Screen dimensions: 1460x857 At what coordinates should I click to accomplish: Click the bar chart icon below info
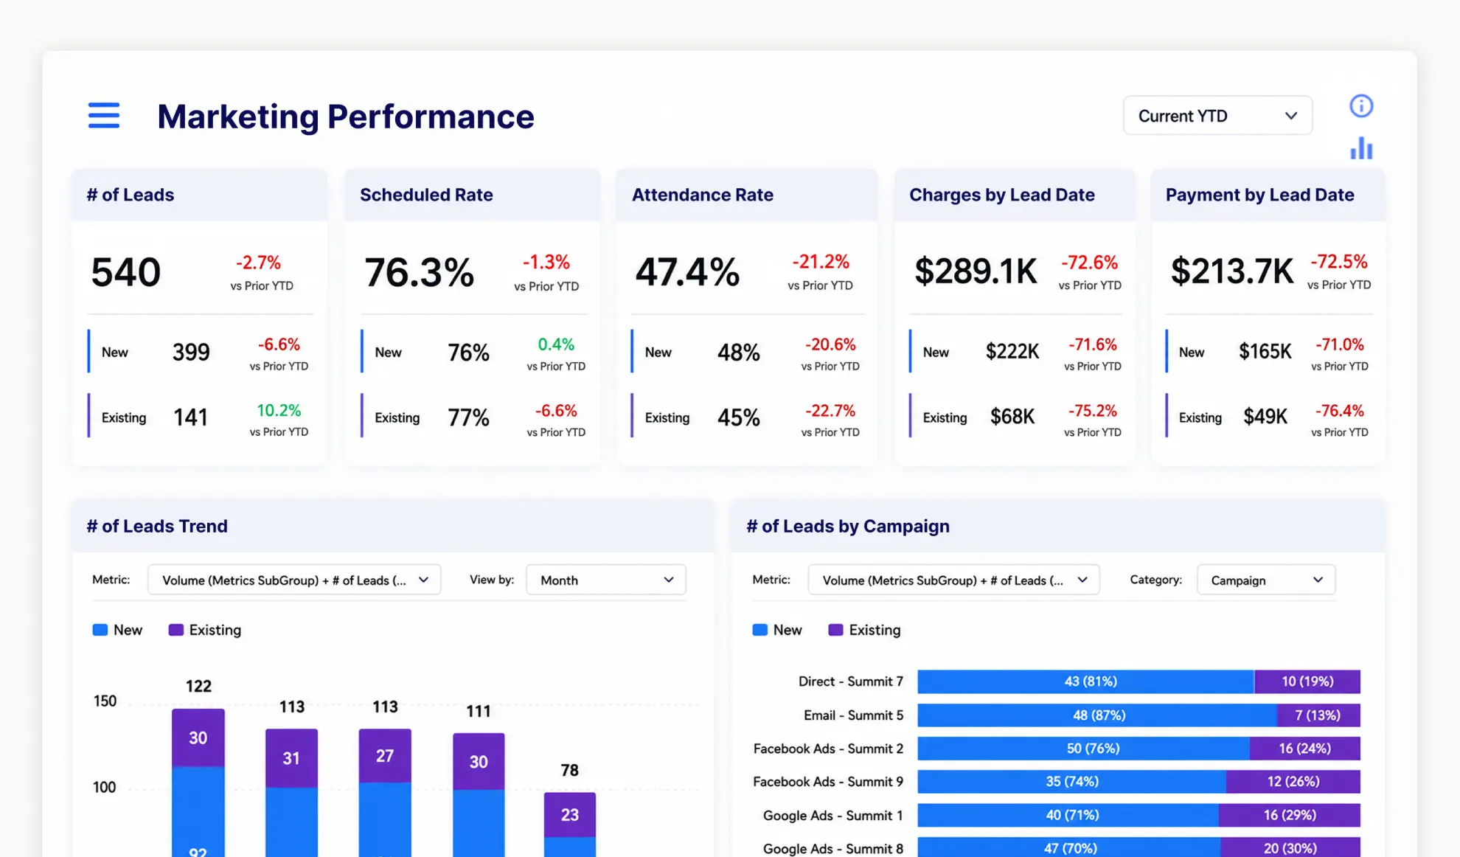pos(1361,148)
